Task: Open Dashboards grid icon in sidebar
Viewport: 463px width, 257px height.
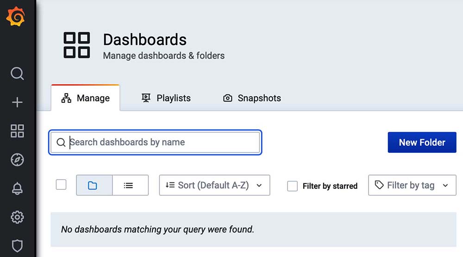Action: 17,131
